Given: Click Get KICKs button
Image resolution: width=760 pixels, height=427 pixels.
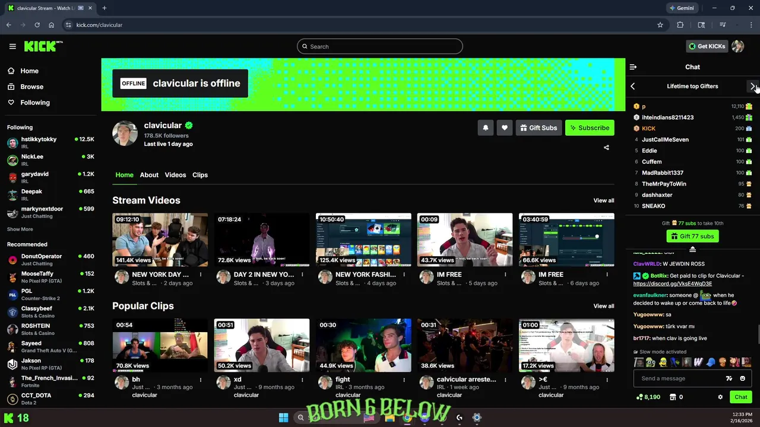Looking at the screenshot, I should coord(707,46).
